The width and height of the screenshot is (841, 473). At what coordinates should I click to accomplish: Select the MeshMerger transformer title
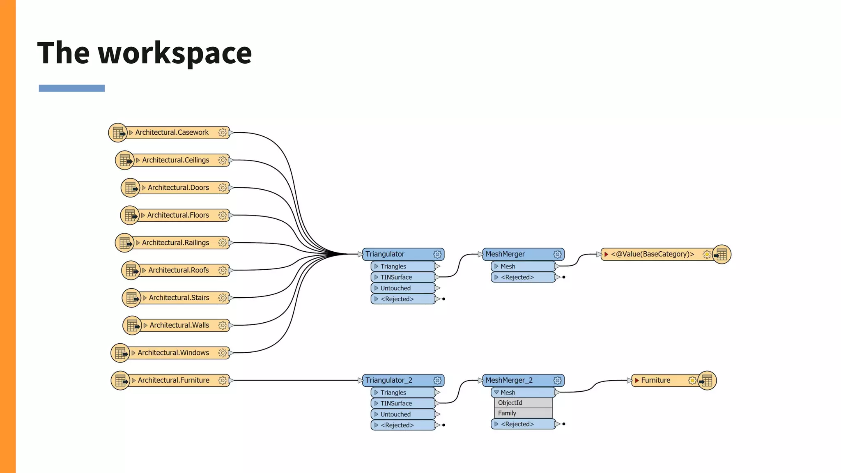coord(506,254)
